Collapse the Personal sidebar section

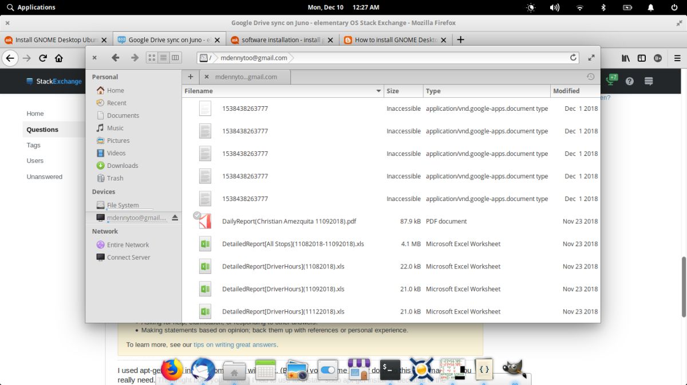(x=105, y=77)
